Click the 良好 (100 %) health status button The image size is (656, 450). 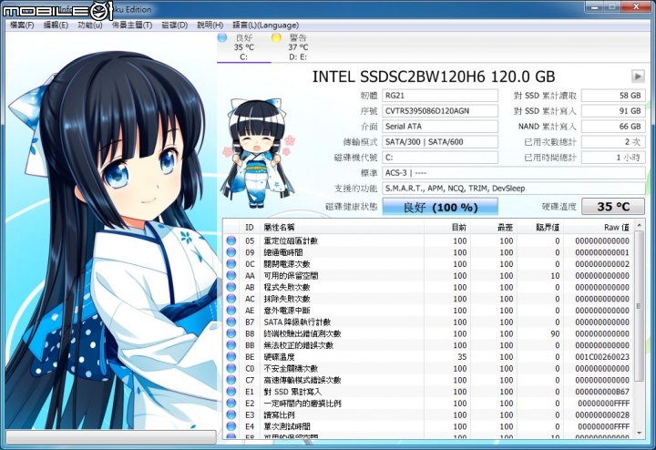440,207
